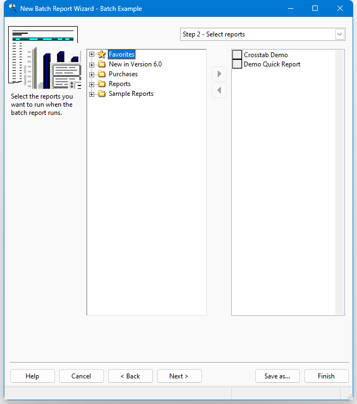
Task: Toggle the Crosstab Demo checkbox
Action: click(x=237, y=55)
